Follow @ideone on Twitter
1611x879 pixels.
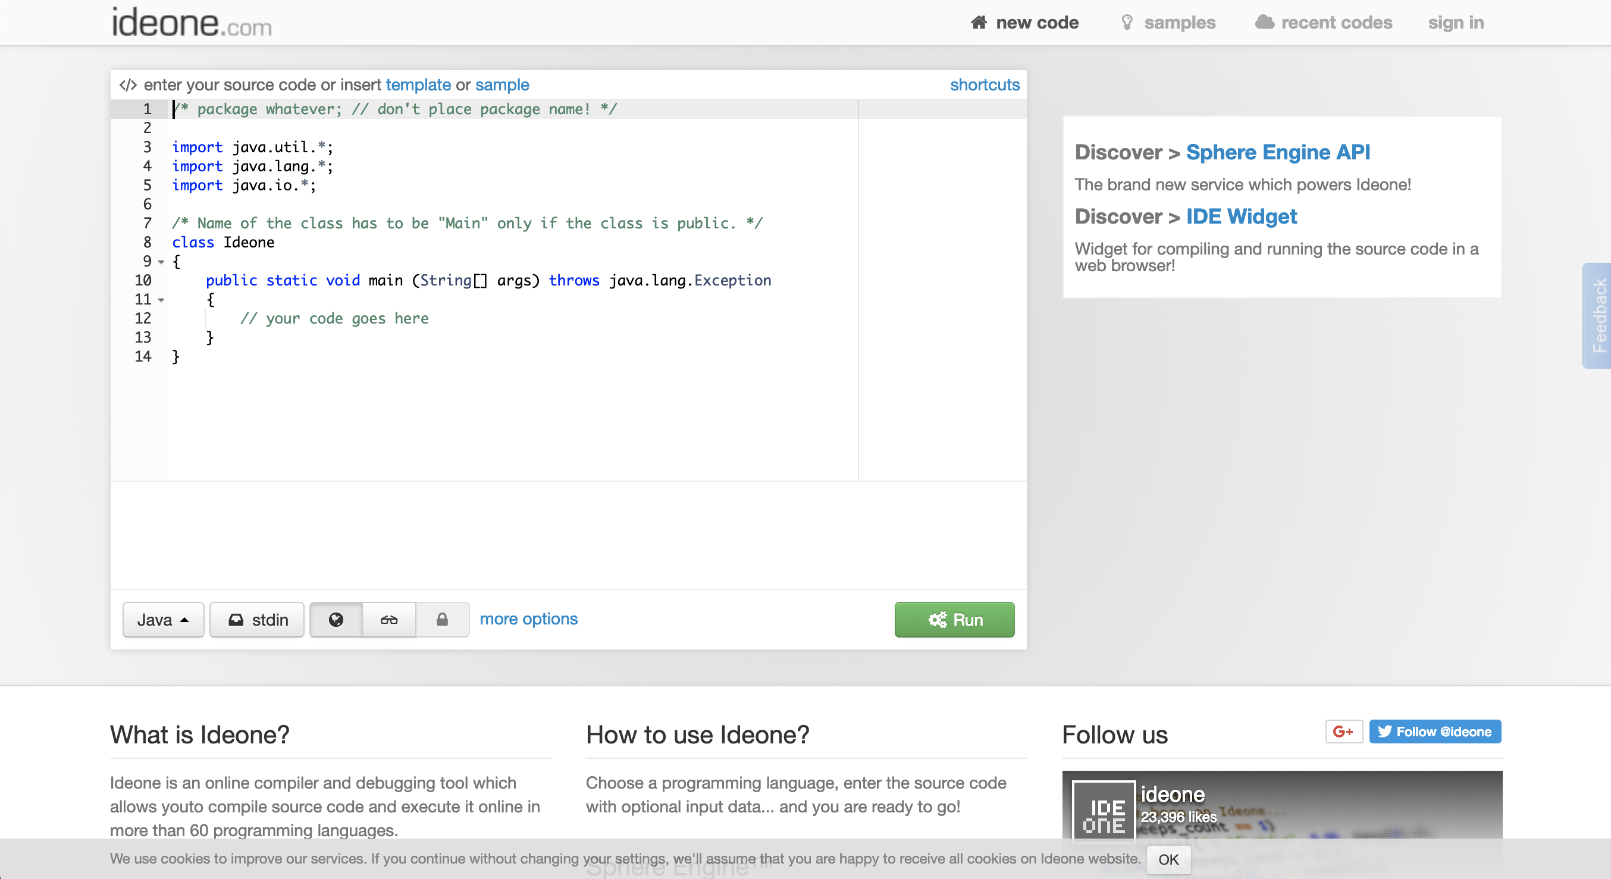[x=1435, y=732]
